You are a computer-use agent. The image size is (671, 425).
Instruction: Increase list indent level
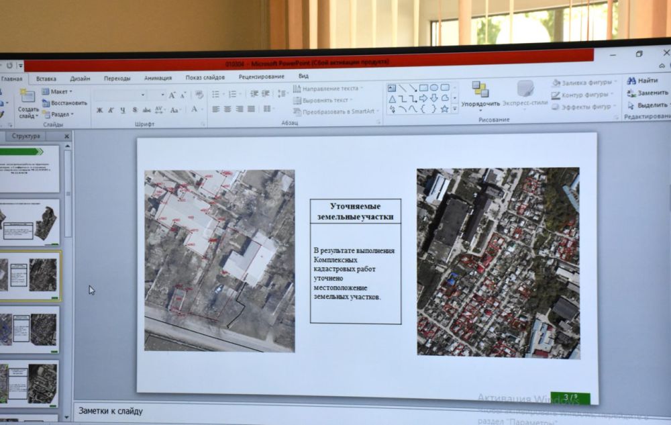click(265, 94)
